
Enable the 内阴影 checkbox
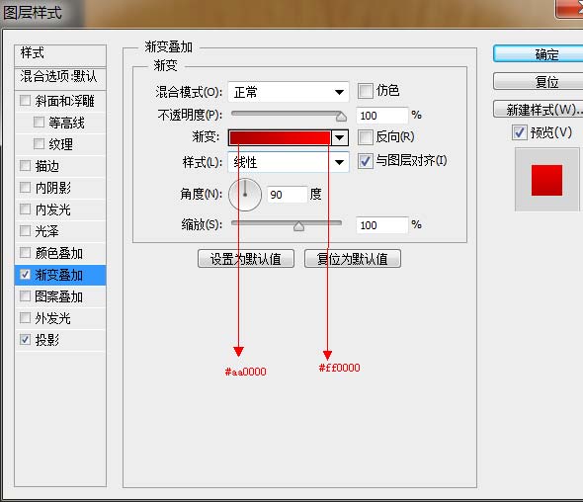(25, 187)
